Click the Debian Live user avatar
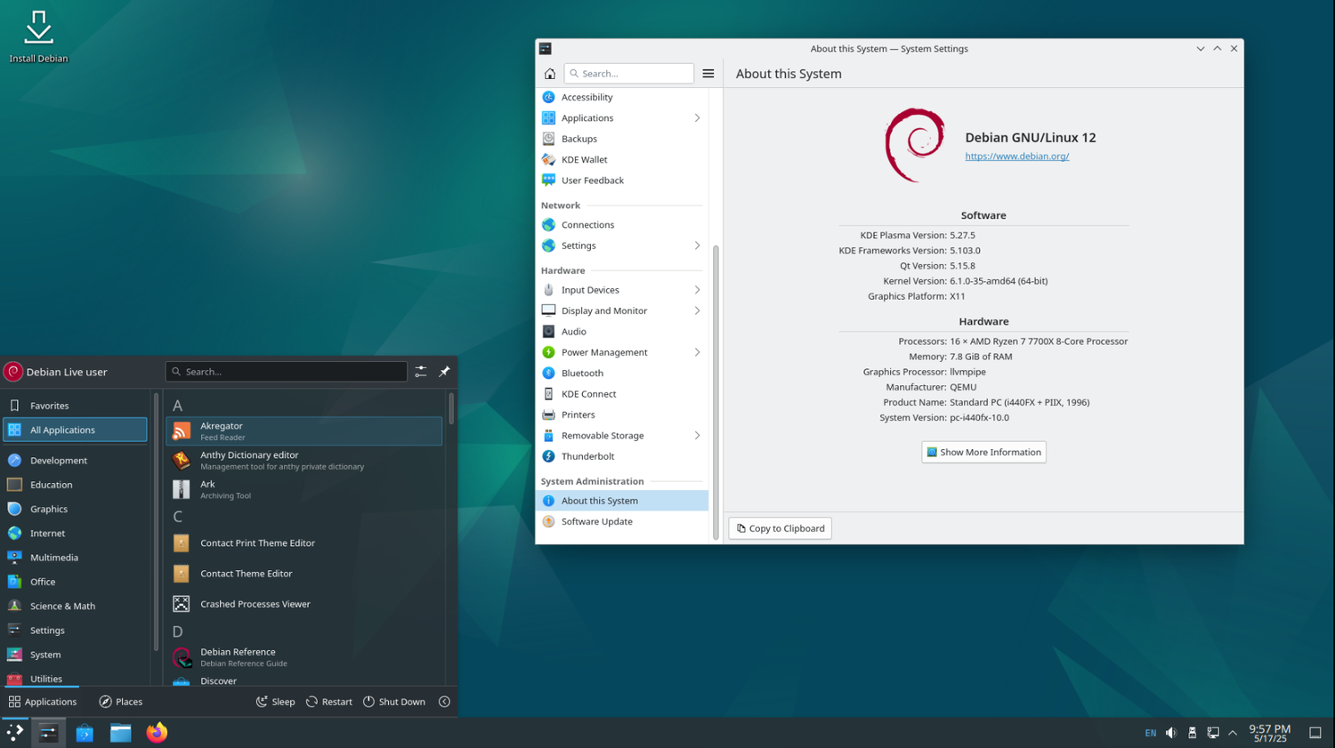This screenshot has width=1335, height=748. [x=13, y=372]
